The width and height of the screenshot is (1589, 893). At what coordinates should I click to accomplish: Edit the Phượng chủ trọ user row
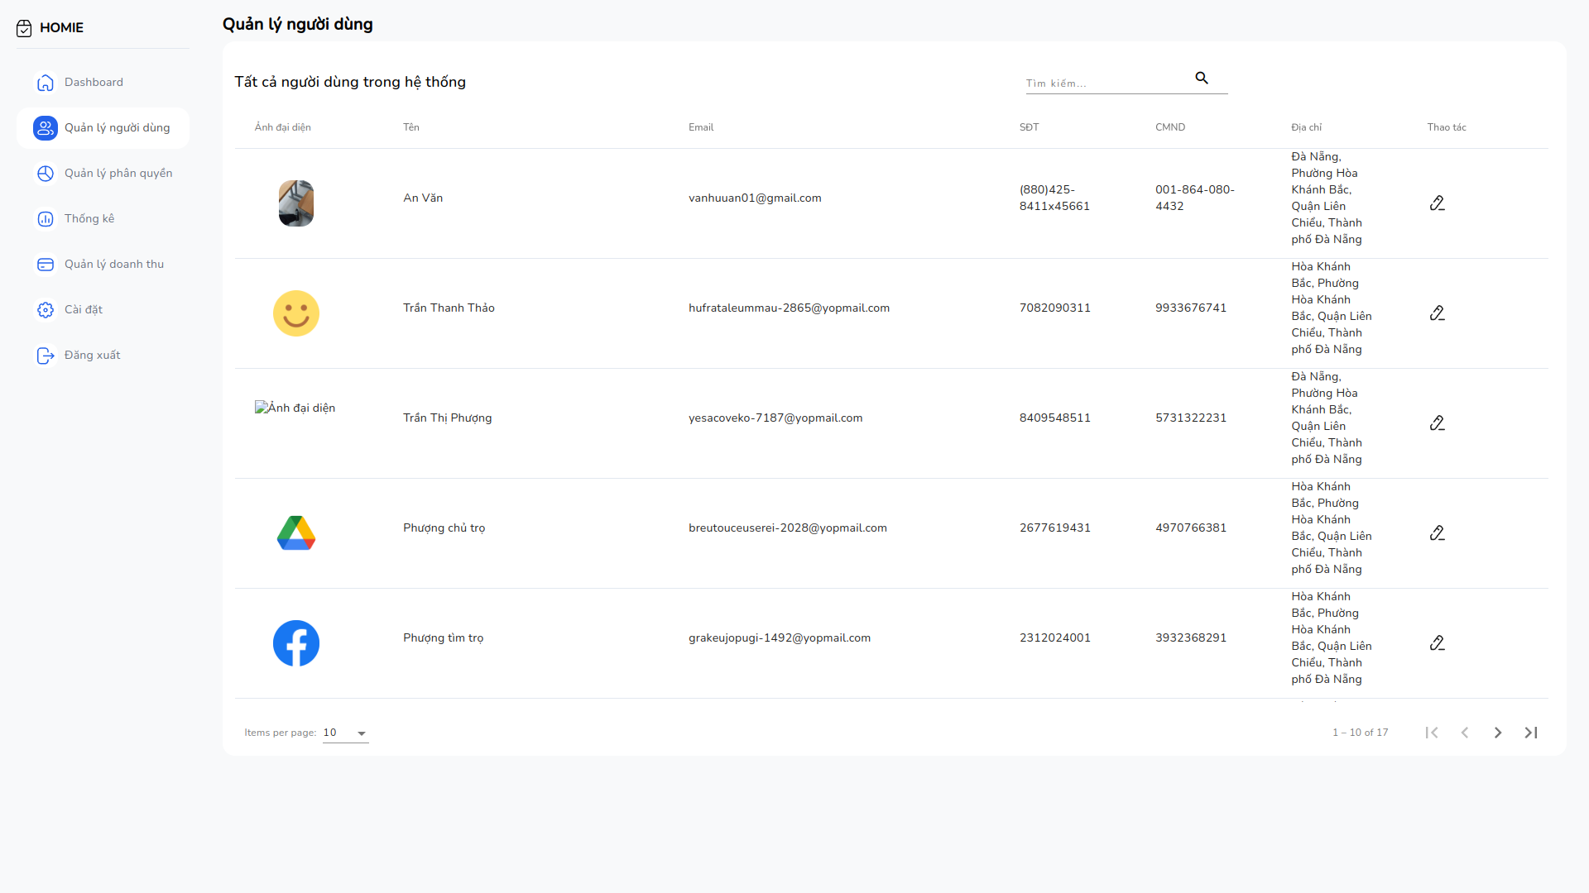click(x=1437, y=533)
